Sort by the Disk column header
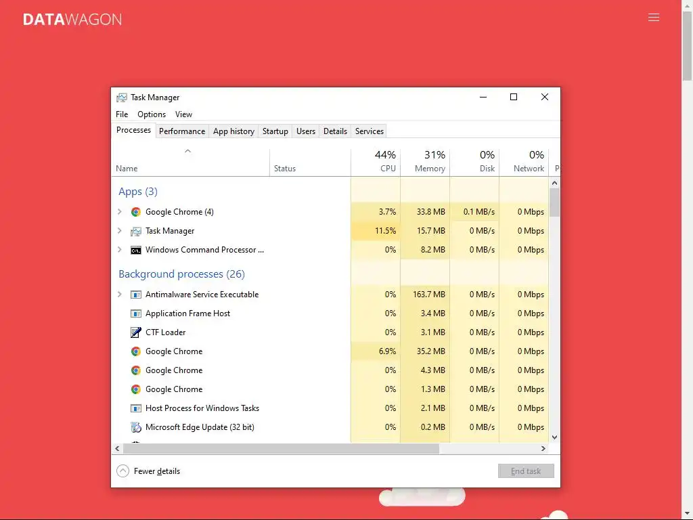The width and height of the screenshot is (693, 520). [x=474, y=162]
